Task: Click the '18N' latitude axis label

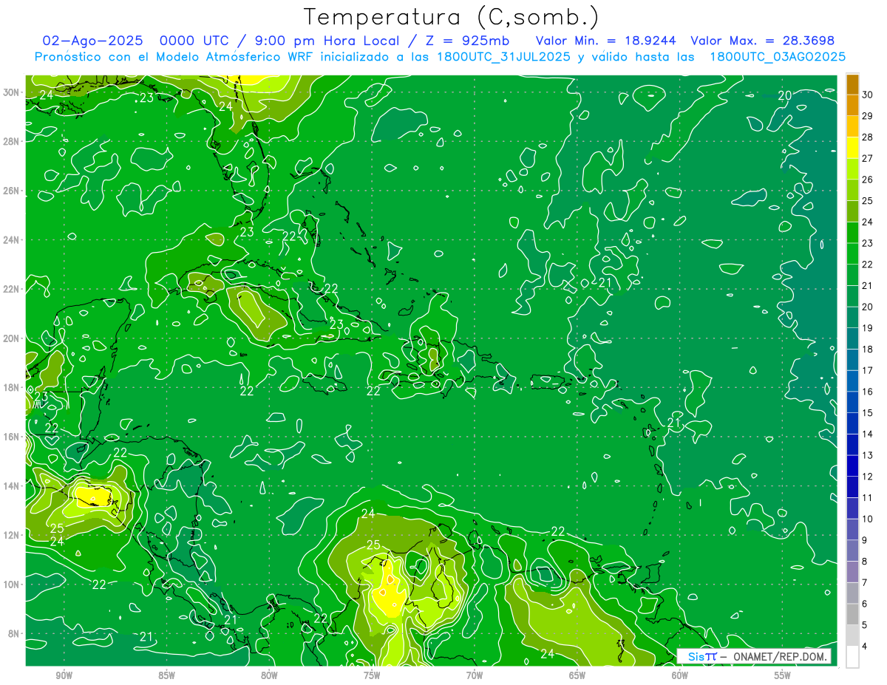Action: tap(13, 387)
